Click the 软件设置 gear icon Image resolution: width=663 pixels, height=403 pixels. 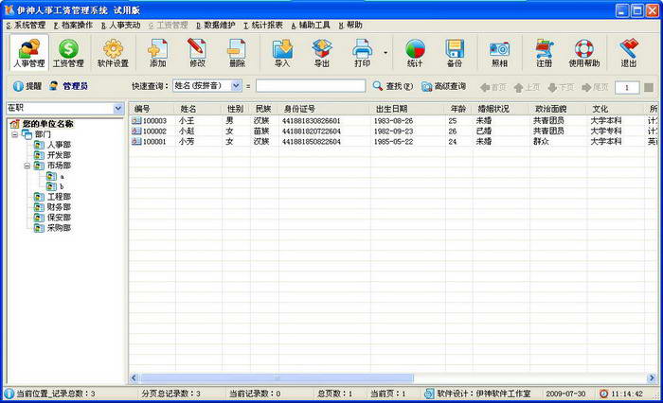click(x=113, y=53)
